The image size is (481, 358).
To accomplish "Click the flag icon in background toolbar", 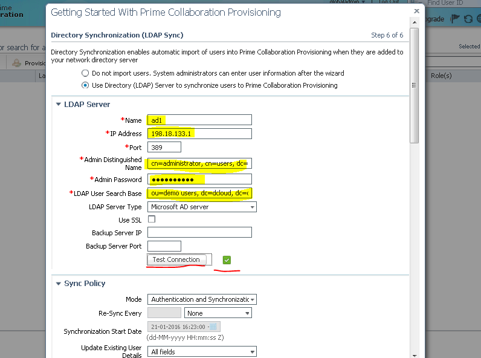I will point(455,19).
